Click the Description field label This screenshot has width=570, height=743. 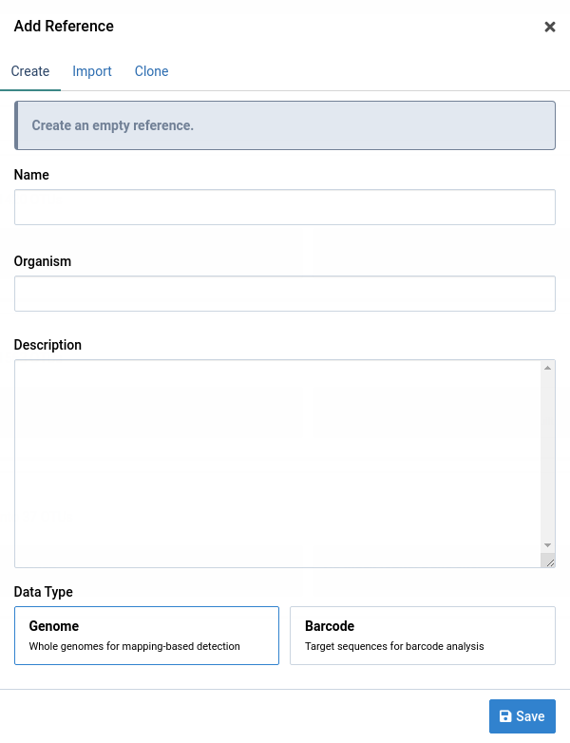[47, 345]
